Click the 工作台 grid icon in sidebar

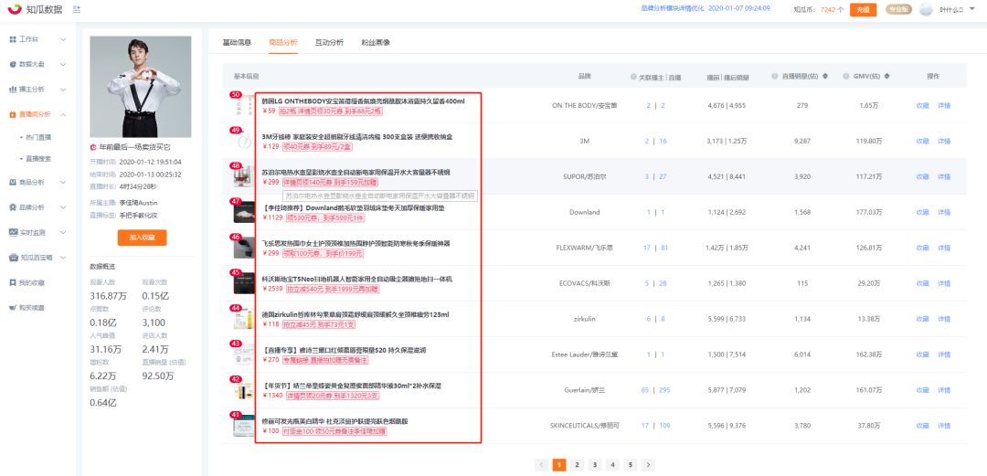click(x=13, y=39)
